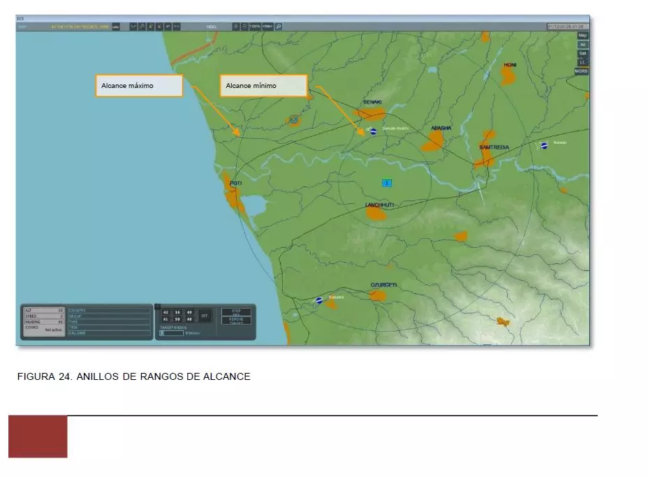The image size is (648, 477).
Task: Click the ABASHA town label on the map
Action: [441, 128]
